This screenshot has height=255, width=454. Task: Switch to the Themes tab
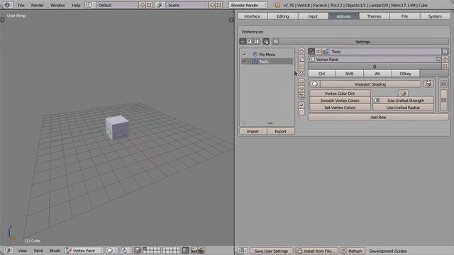coord(374,16)
